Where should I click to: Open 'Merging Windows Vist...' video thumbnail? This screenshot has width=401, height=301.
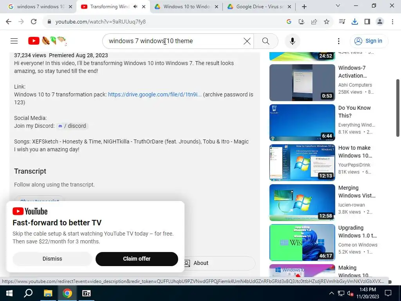pos(302,203)
